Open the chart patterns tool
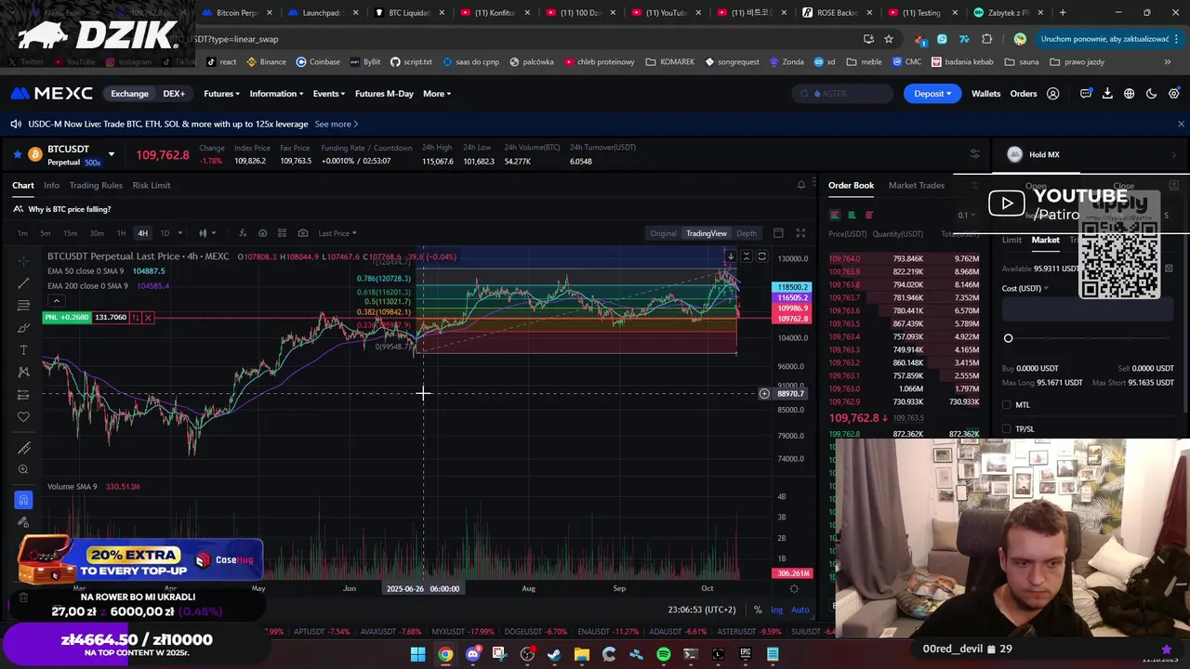1190x669 pixels. click(23, 372)
